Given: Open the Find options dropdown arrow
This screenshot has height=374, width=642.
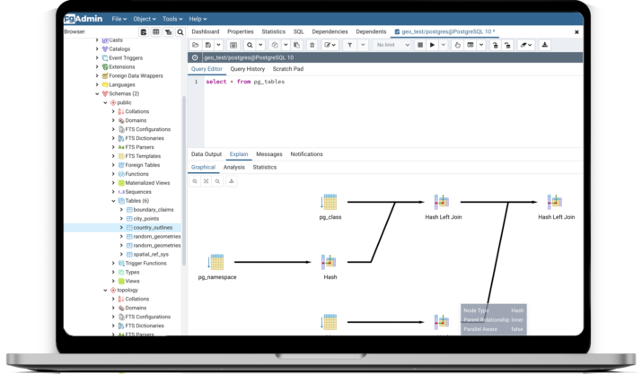Looking at the screenshot, I should (260, 45).
